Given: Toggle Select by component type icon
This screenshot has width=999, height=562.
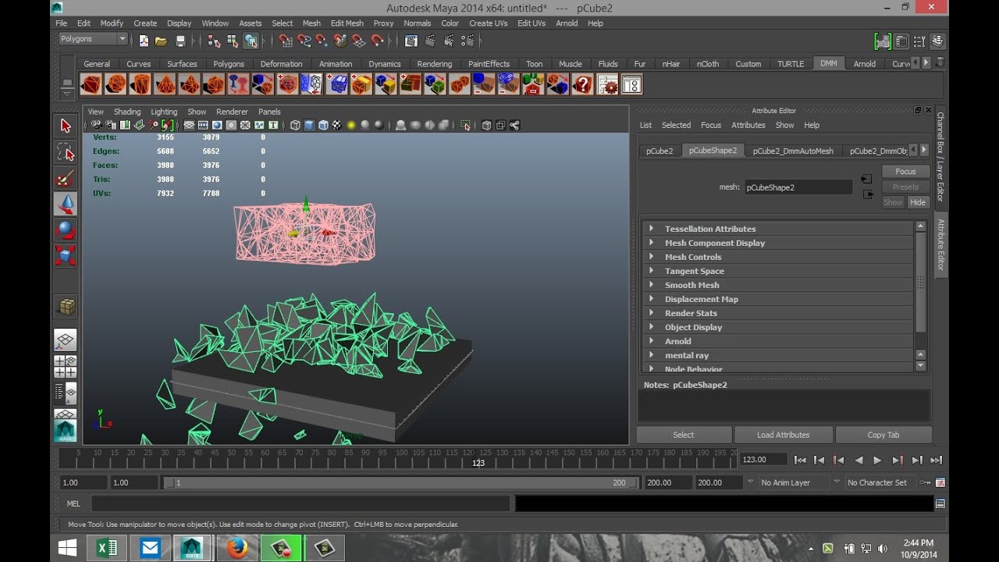Looking at the screenshot, I should tap(251, 41).
